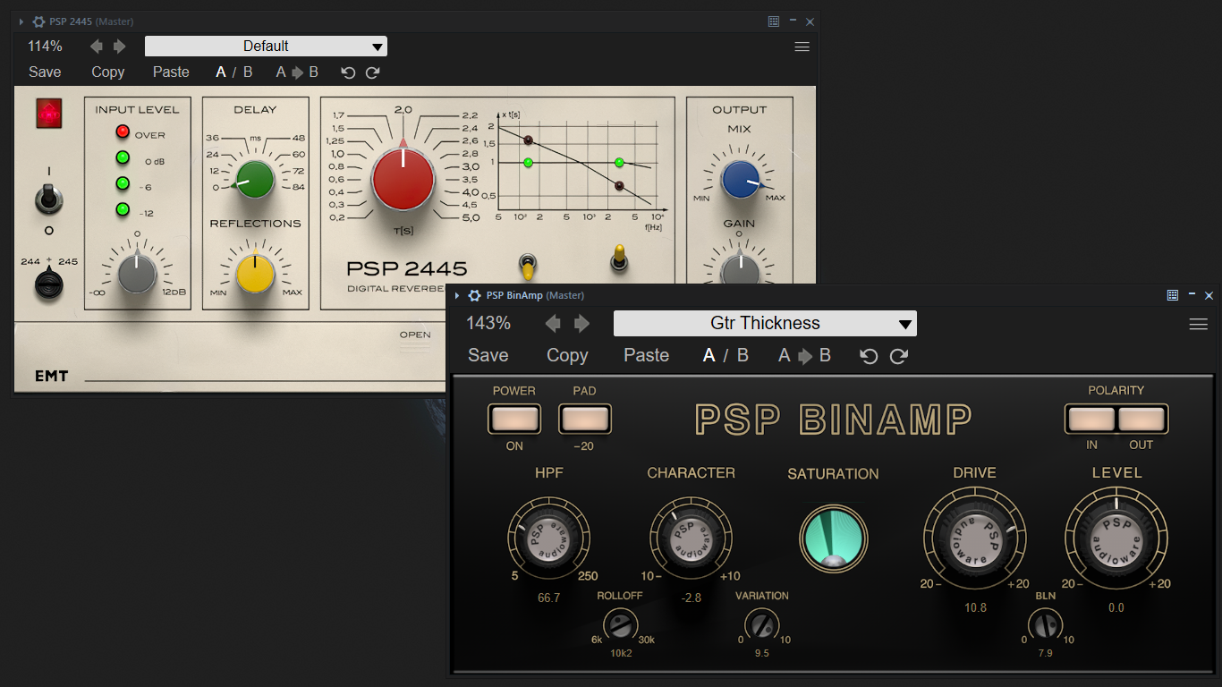1222x687 pixels.
Task: Flip the EMT power switch on PSP 2445
Action: click(49, 199)
